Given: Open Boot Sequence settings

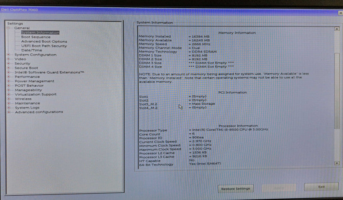Looking at the screenshot, I should coord(36,37).
